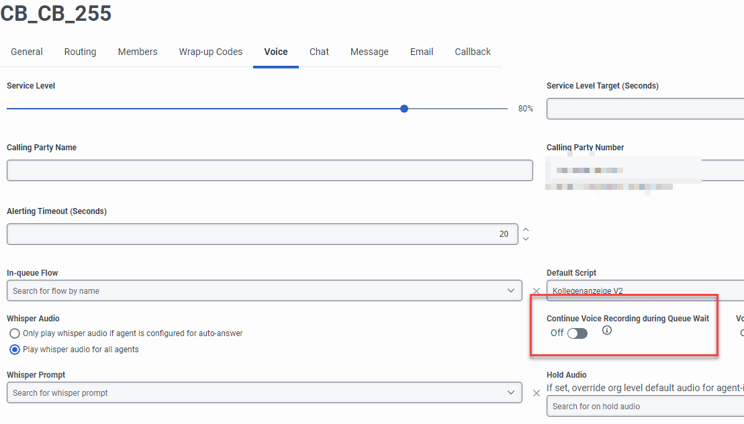Switch to the Routing tab
Viewport: 744px width, 424px height.
(80, 52)
